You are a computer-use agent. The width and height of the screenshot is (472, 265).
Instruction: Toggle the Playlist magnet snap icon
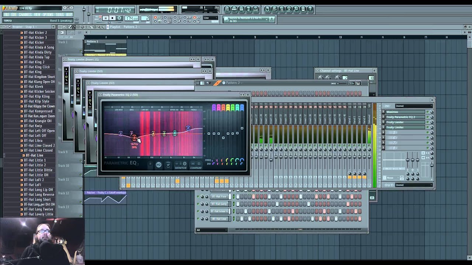tap(64, 27)
